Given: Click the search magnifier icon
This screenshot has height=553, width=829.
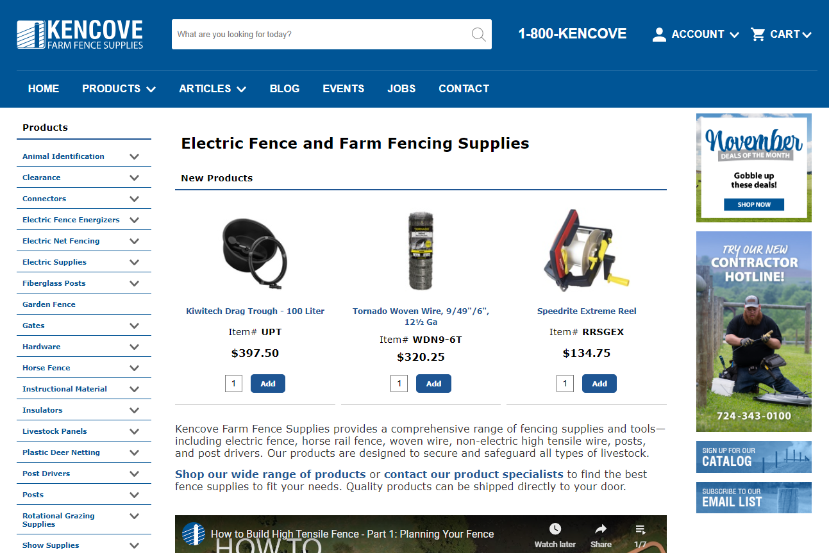Looking at the screenshot, I should (478, 34).
